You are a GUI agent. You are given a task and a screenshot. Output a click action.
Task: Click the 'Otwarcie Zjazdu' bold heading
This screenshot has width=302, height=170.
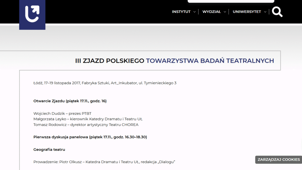pos(70,101)
